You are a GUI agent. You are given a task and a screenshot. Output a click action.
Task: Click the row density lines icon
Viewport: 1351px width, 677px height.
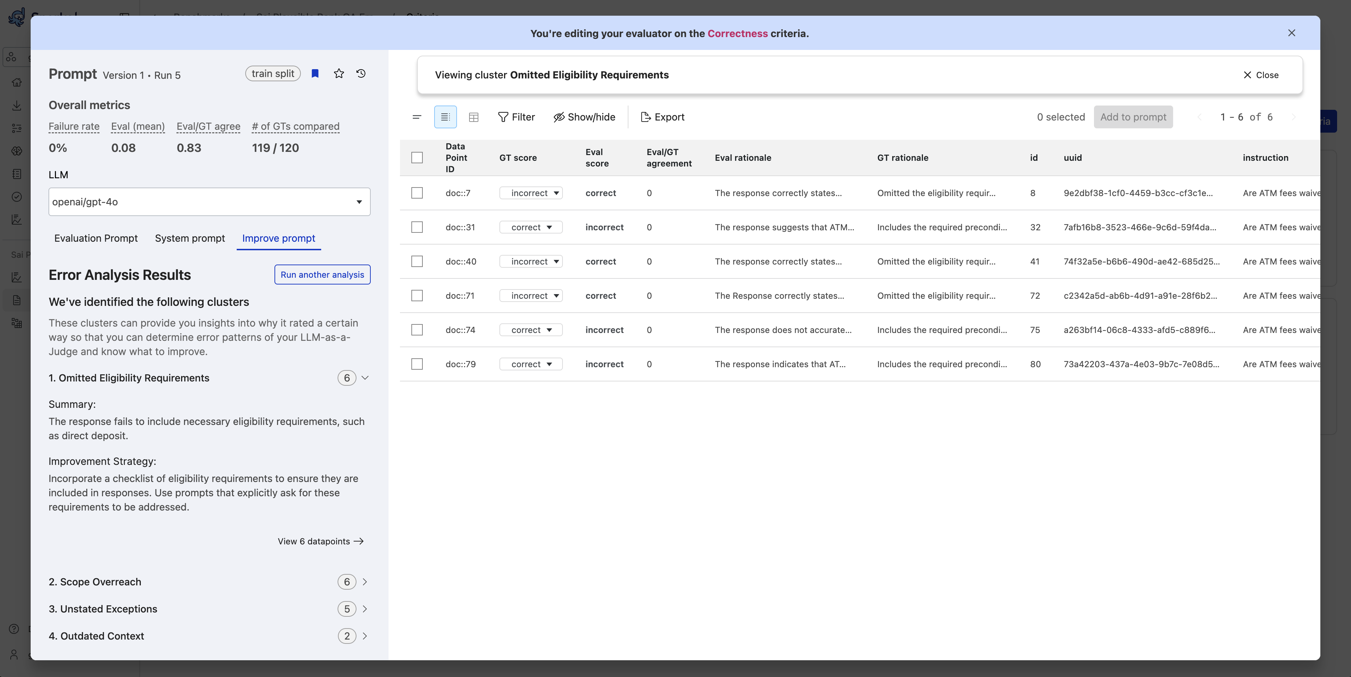417,117
